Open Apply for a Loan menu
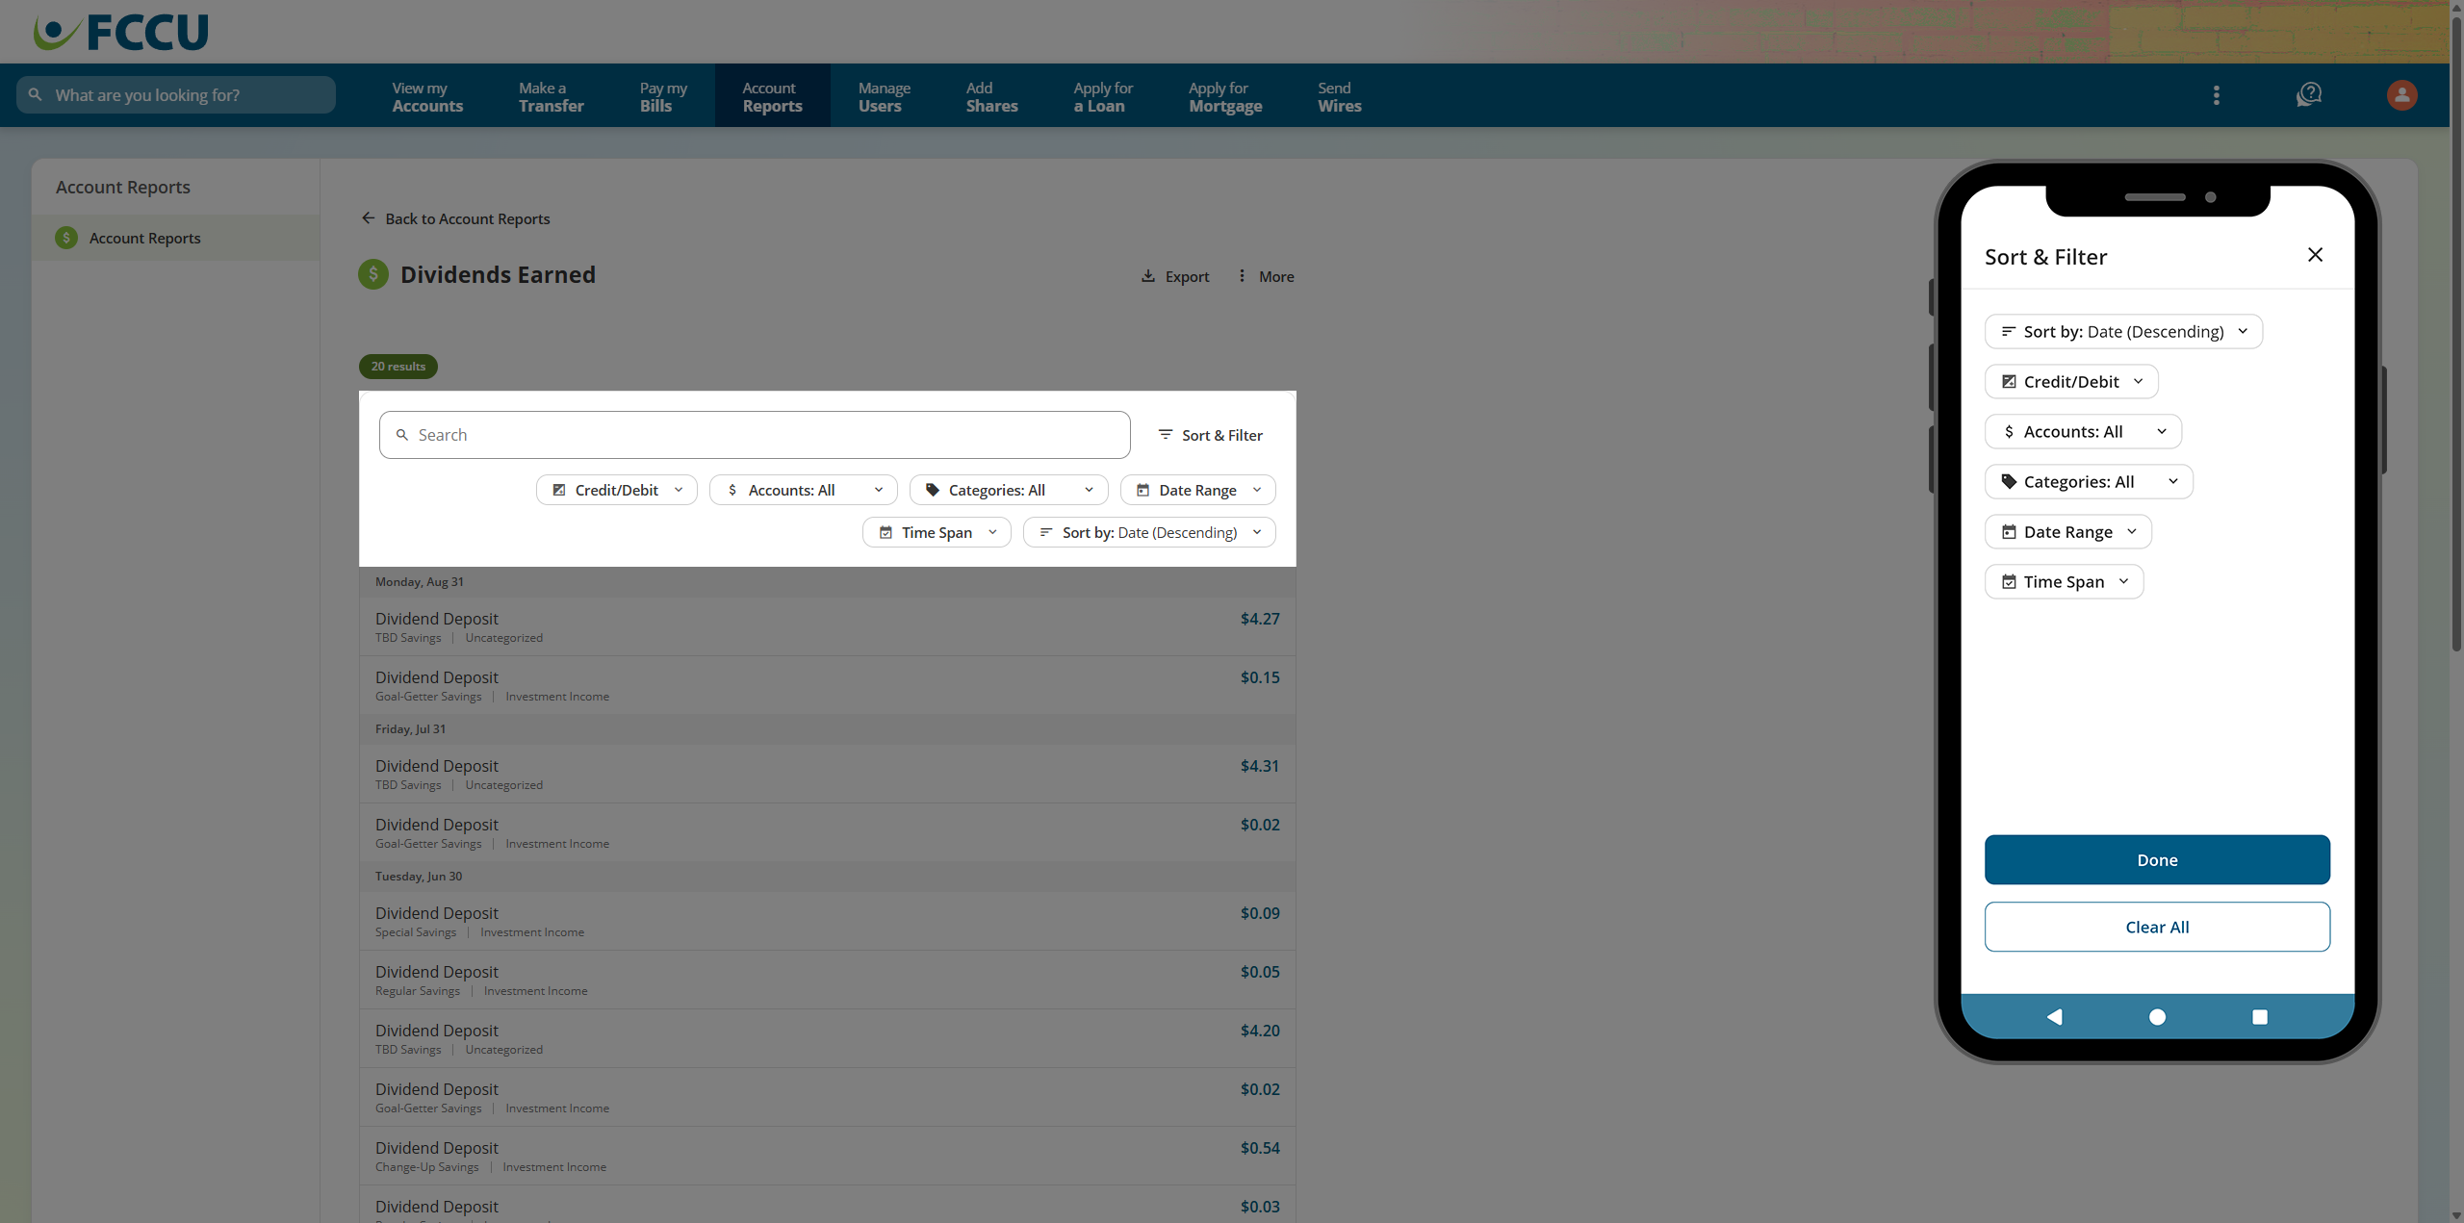This screenshot has height=1223, width=2464. click(x=1103, y=95)
